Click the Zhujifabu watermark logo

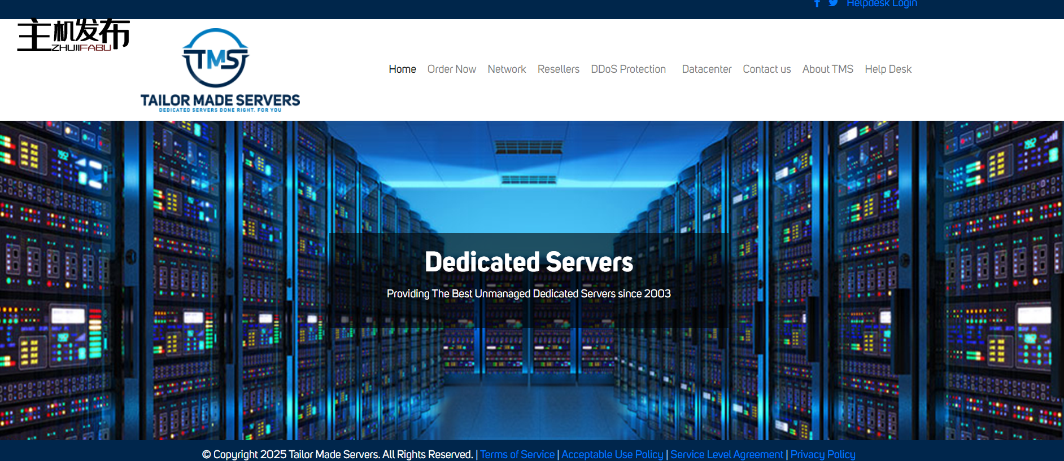73,35
